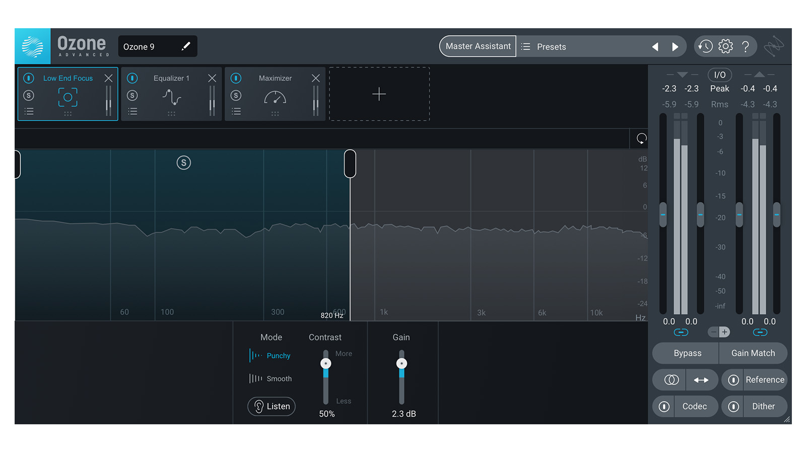This screenshot has width=806, height=453.
Task: Click the help question mark icon
Action: [x=746, y=47]
